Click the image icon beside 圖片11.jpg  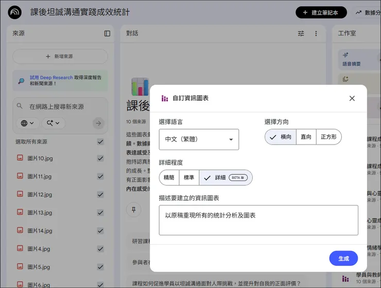(20, 176)
